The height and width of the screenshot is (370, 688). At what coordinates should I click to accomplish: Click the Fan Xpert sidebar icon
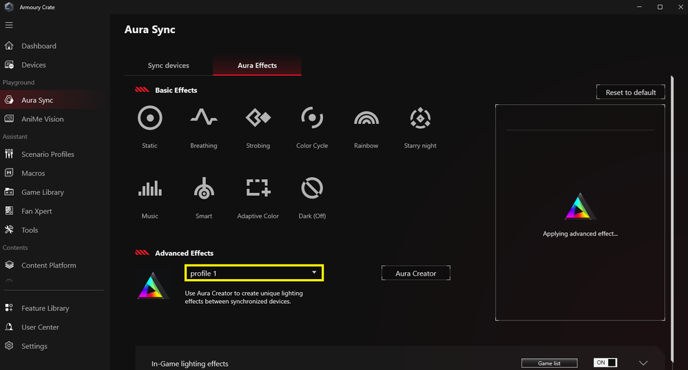pyautogui.click(x=9, y=211)
